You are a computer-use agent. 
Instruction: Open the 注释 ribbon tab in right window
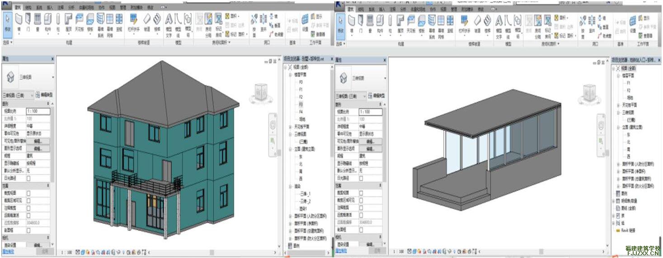coord(392,9)
